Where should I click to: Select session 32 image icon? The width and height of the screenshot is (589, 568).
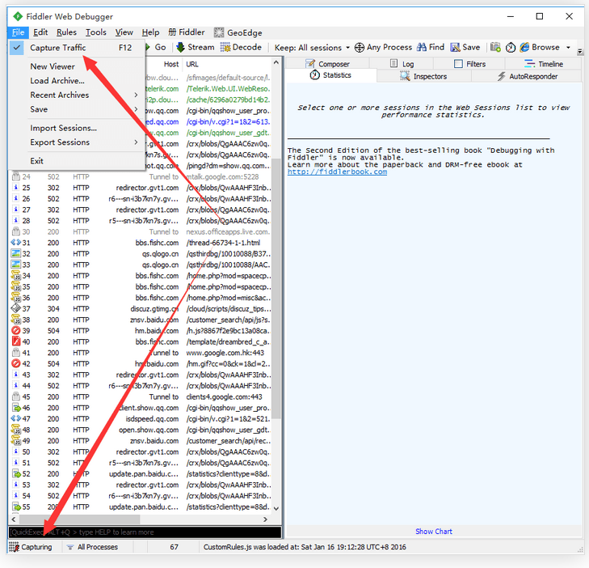16,253
